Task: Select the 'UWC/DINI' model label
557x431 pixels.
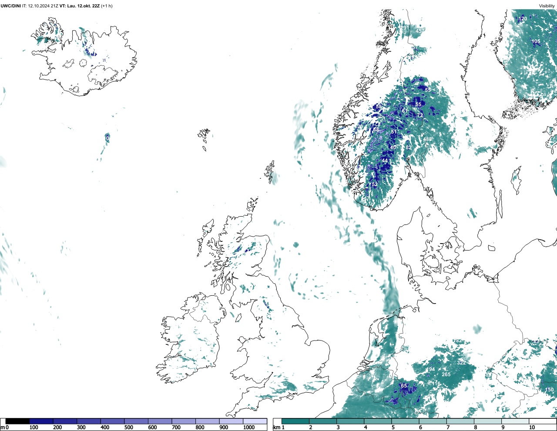Action: point(11,6)
